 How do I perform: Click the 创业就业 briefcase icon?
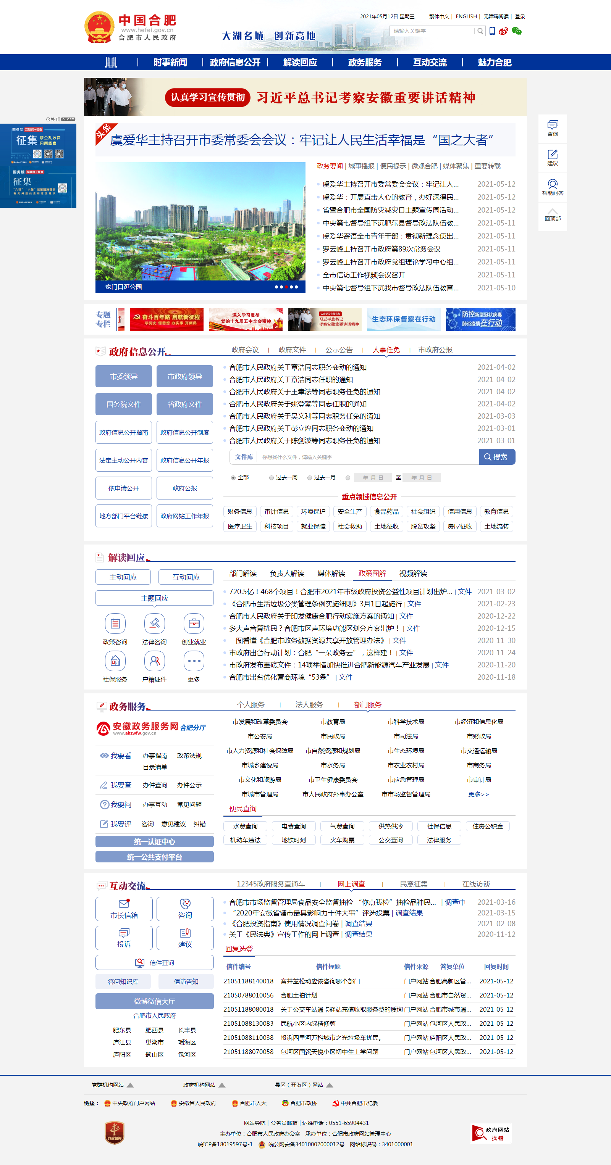[194, 624]
